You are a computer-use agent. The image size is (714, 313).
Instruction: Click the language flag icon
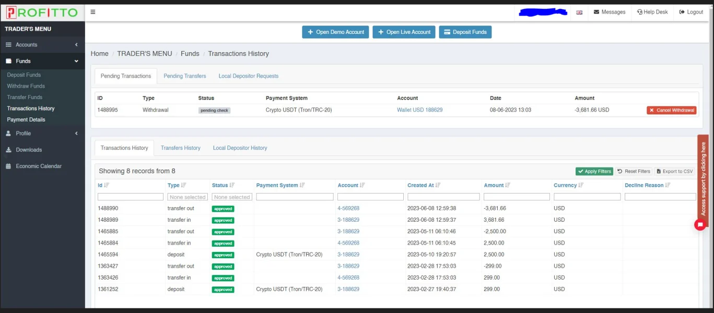pos(579,13)
